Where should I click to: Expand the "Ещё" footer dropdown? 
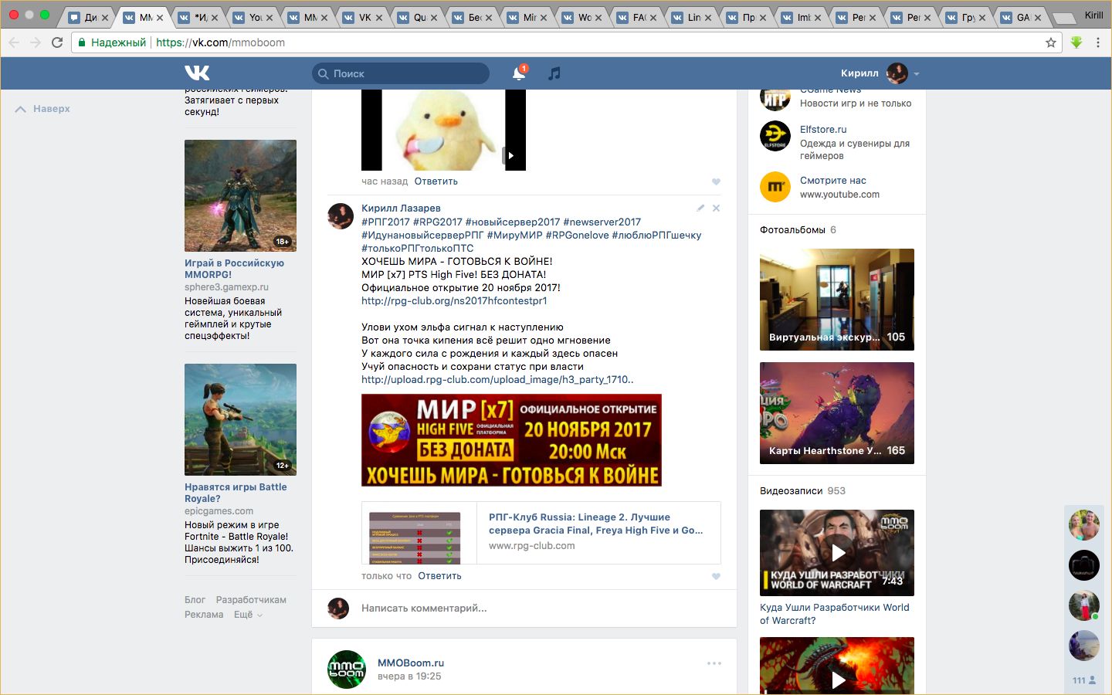[248, 615]
